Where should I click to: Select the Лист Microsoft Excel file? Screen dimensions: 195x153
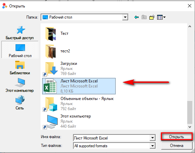[x=79, y=86]
